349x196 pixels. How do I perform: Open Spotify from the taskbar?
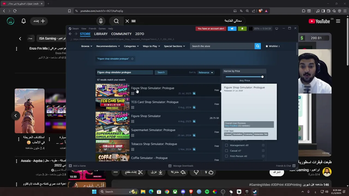[x=207, y=192]
